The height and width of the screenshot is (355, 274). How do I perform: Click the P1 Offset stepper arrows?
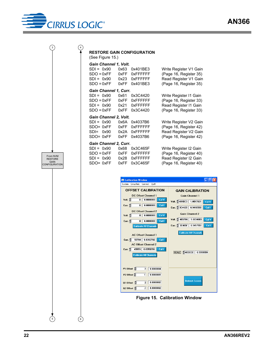point(135,269)
